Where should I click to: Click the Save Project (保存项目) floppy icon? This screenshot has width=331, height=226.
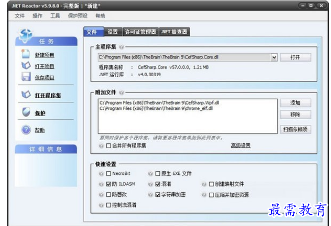tap(26, 77)
